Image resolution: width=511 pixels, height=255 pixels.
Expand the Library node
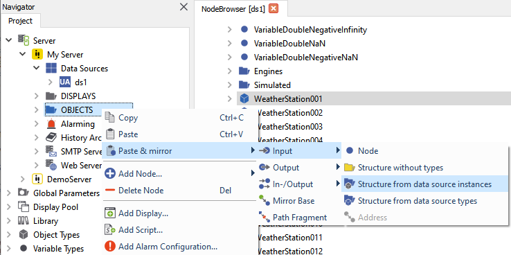pos(9,221)
